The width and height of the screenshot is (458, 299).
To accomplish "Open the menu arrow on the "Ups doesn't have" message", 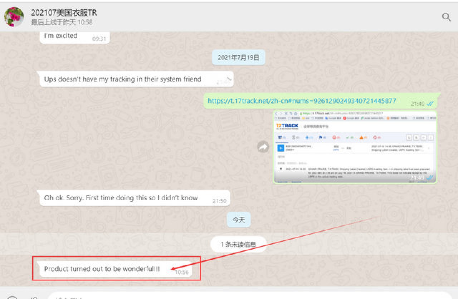I will coord(229,78).
